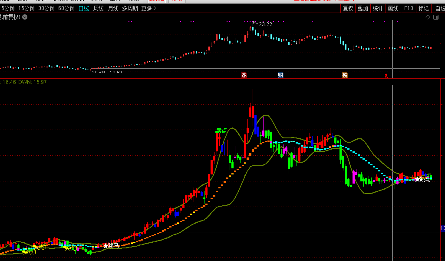The image size is (445, 261).
Task: Click the red S marker icon
Action: click(386, 76)
